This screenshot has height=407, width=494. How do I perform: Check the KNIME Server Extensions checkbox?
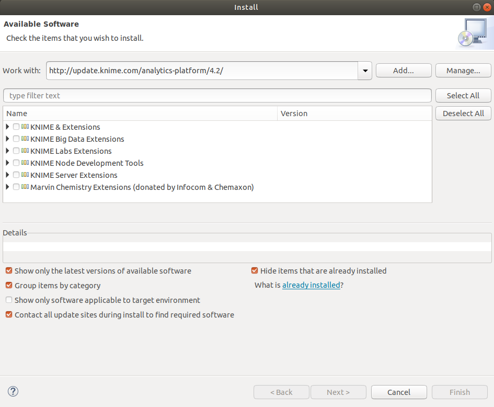16,175
